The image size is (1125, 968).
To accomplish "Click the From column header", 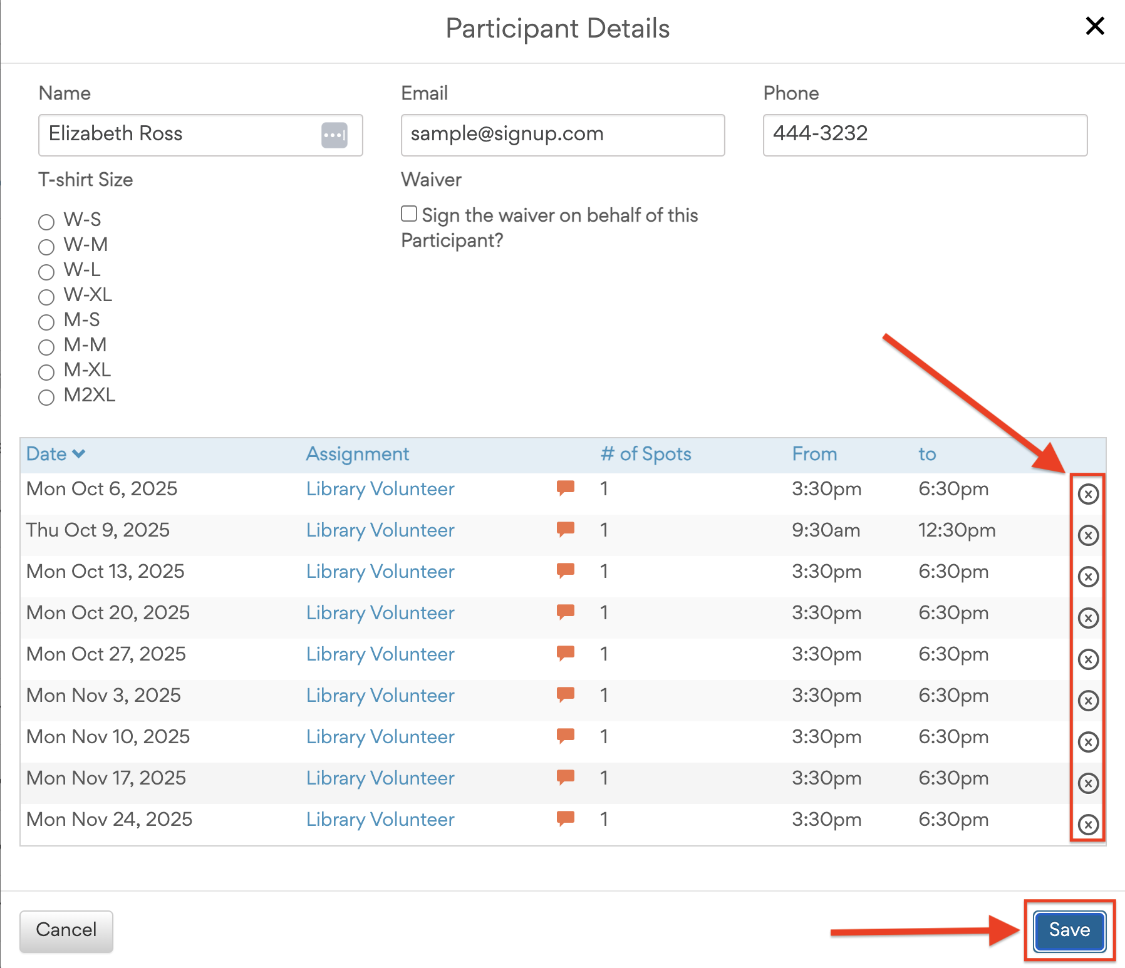I will [x=814, y=454].
